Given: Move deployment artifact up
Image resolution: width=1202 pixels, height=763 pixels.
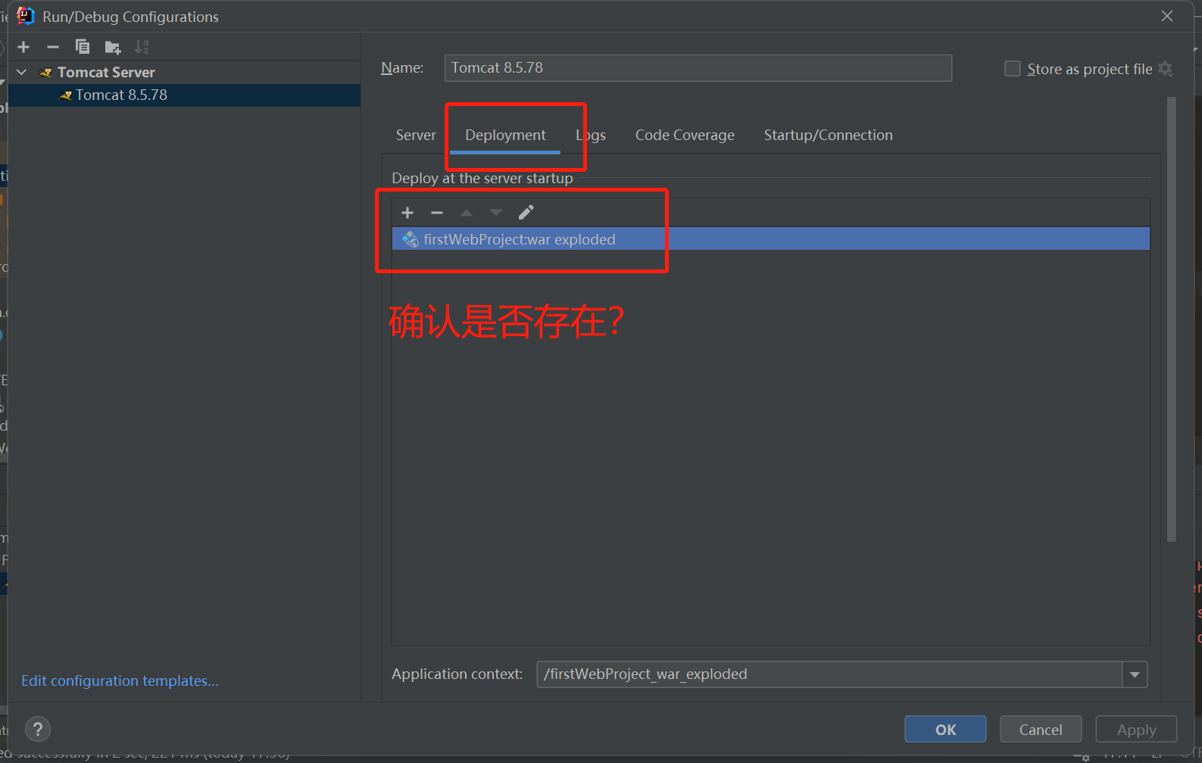Looking at the screenshot, I should coord(467,213).
